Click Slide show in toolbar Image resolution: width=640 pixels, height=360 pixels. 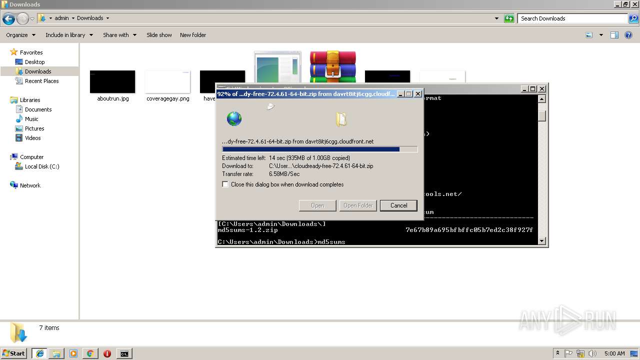pos(159,35)
